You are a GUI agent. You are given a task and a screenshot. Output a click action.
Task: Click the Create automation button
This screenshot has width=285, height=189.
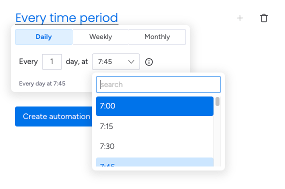54,116
